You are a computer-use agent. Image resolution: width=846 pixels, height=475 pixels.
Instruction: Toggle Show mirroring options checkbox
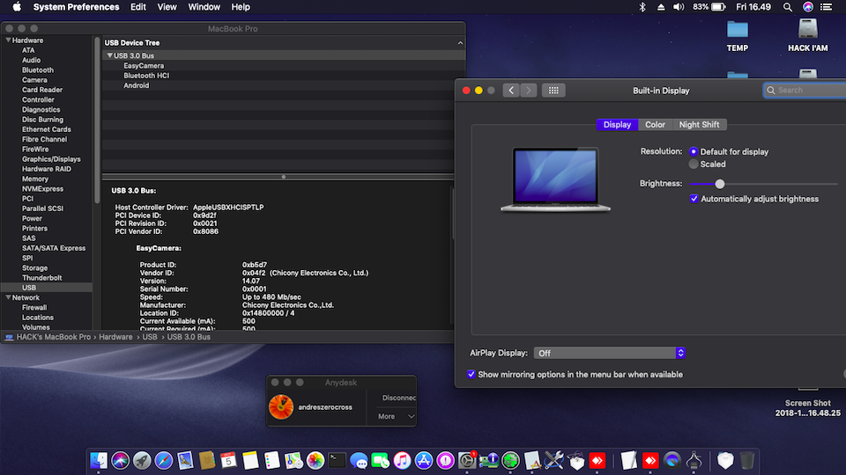tap(471, 375)
